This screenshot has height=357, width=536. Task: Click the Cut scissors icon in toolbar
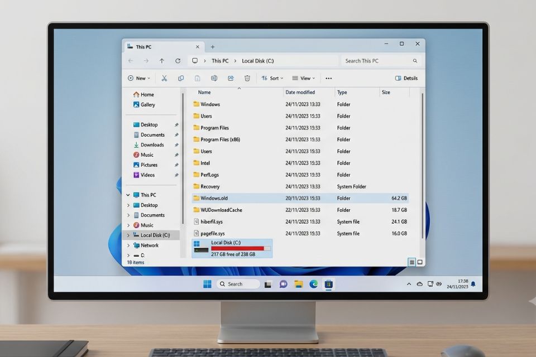pyautogui.click(x=164, y=78)
